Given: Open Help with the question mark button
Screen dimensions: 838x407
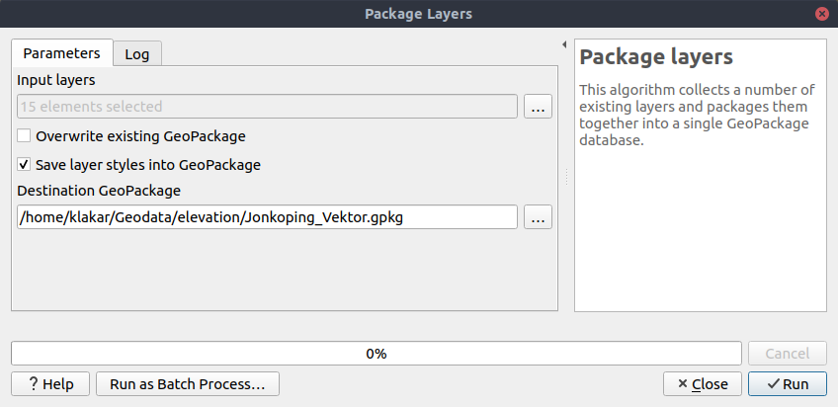Looking at the screenshot, I should click(x=50, y=384).
